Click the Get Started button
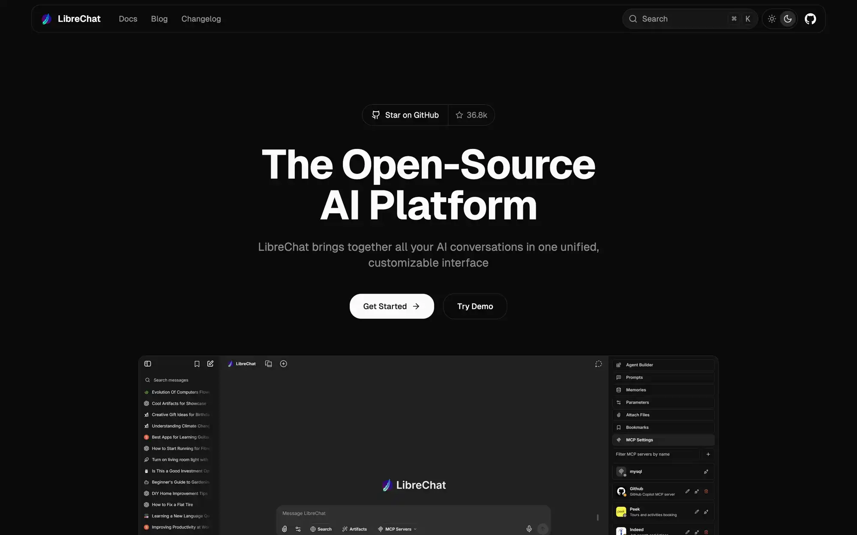Image resolution: width=857 pixels, height=535 pixels. pos(392,306)
